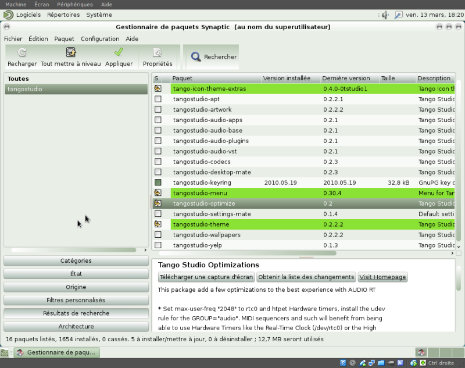The image size is (465, 368).
Task: Click the État filter button
Action: 76,274
